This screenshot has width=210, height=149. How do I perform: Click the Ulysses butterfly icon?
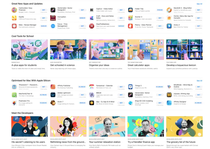click(x=169, y=95)
